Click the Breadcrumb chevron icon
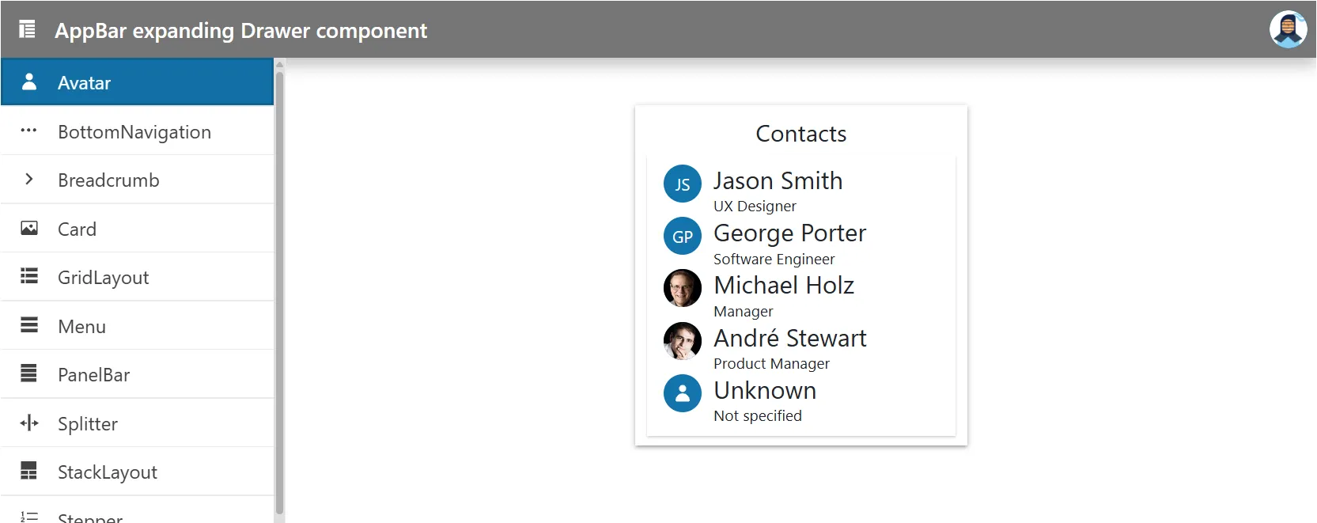The image size is (1317, 523). click(29, 180)
